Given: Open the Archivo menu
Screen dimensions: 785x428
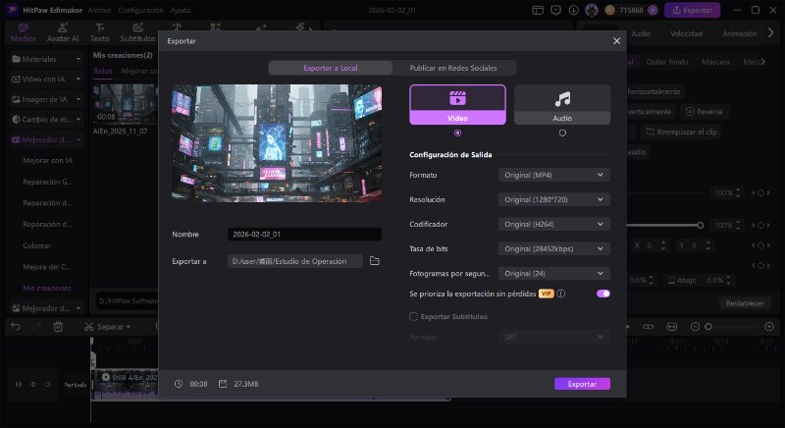Looking at the screenshot, I should (x=99, y=10).
